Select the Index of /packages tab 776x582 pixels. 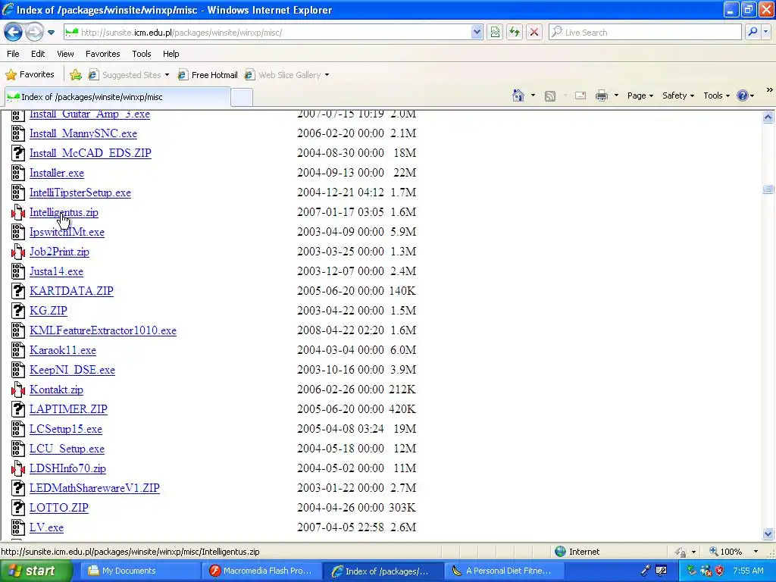pos(117,97)
